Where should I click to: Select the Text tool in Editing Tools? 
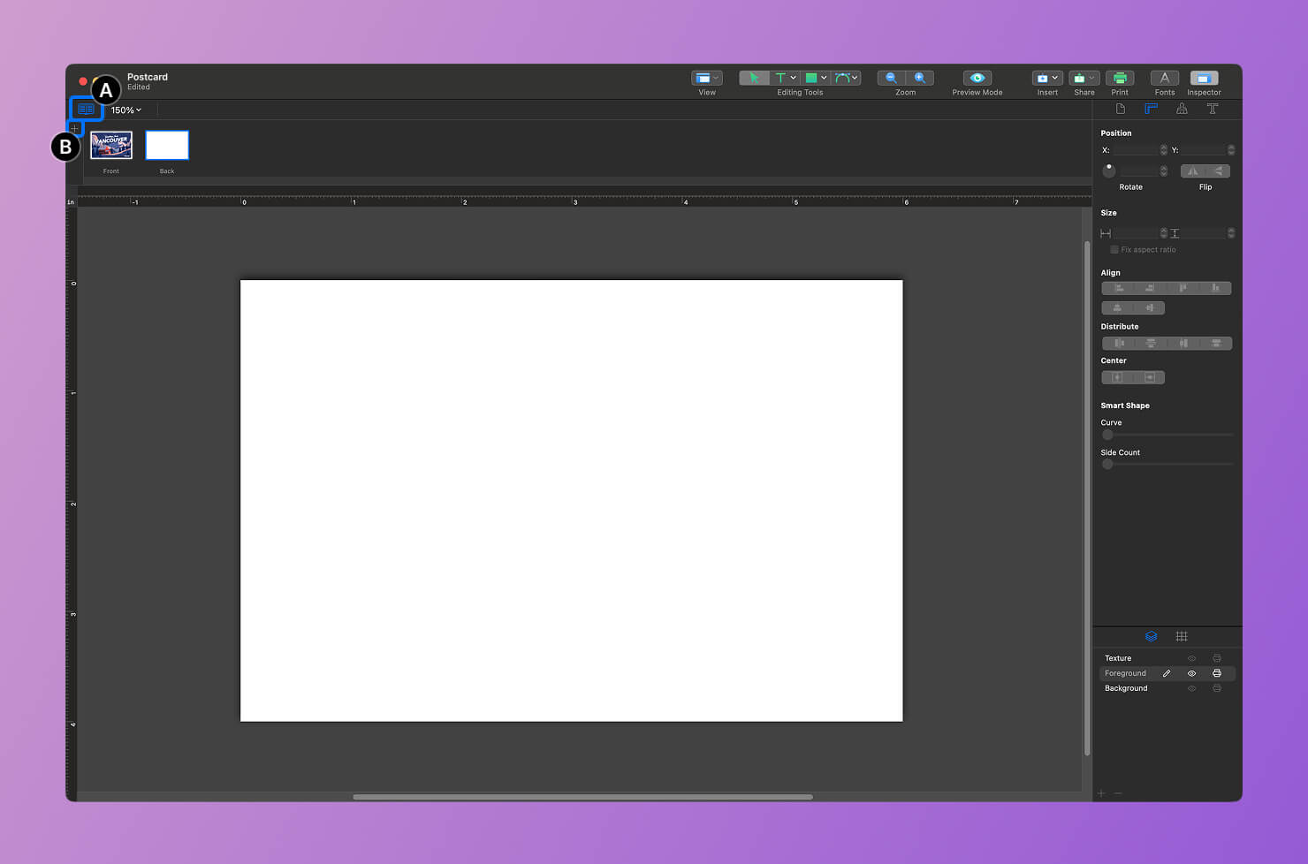pyautogui.click(x=780, y=78)
